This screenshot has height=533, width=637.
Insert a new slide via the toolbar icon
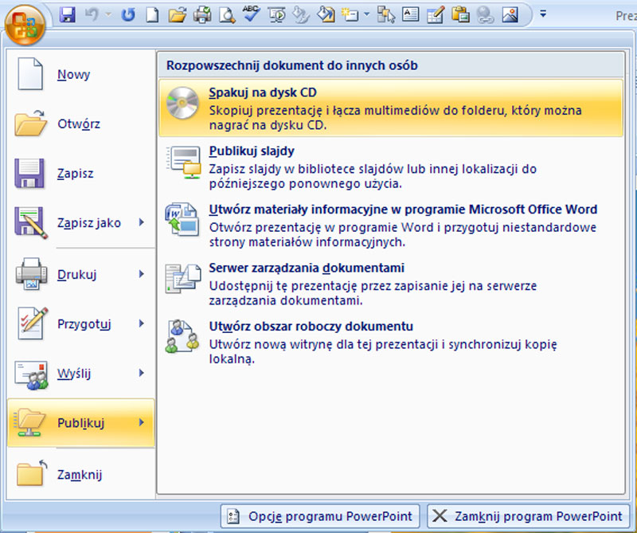pos(350,15)
